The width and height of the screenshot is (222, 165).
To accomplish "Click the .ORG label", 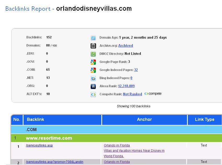I will (31, 86).
